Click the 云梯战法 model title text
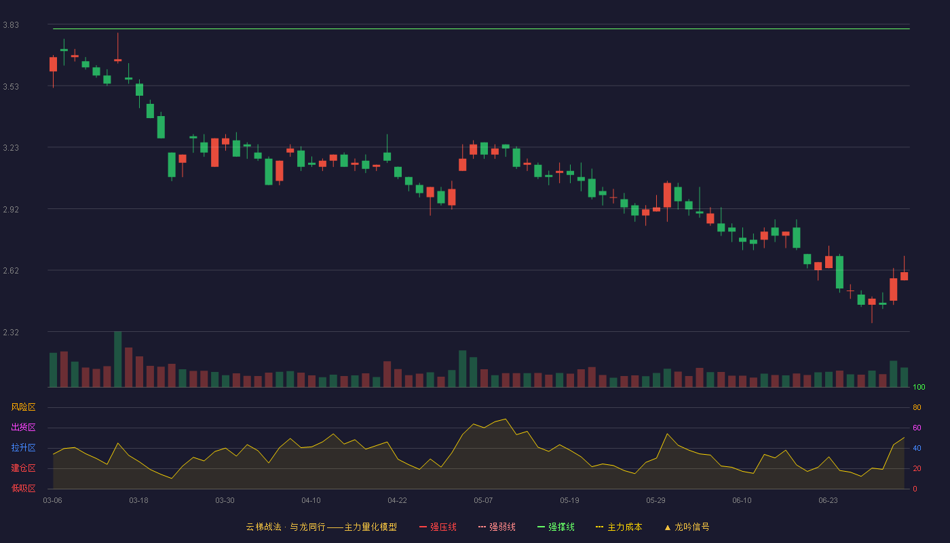950x543 pixels. point(263,527)
